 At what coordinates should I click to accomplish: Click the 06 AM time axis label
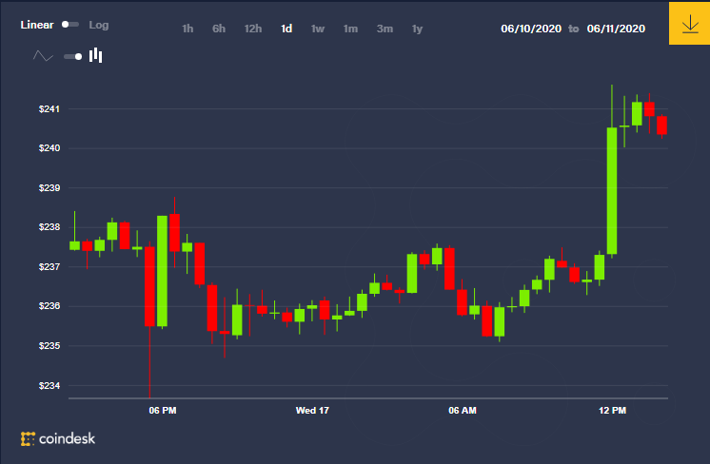point(463,411)
